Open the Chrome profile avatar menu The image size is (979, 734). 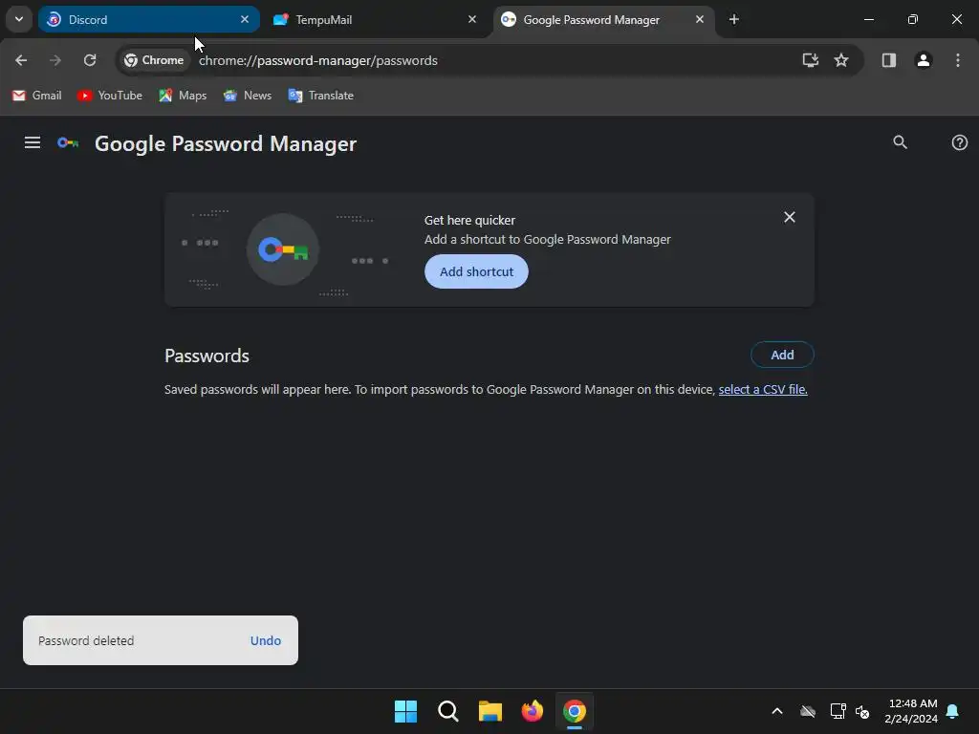(x=923, y=60)
